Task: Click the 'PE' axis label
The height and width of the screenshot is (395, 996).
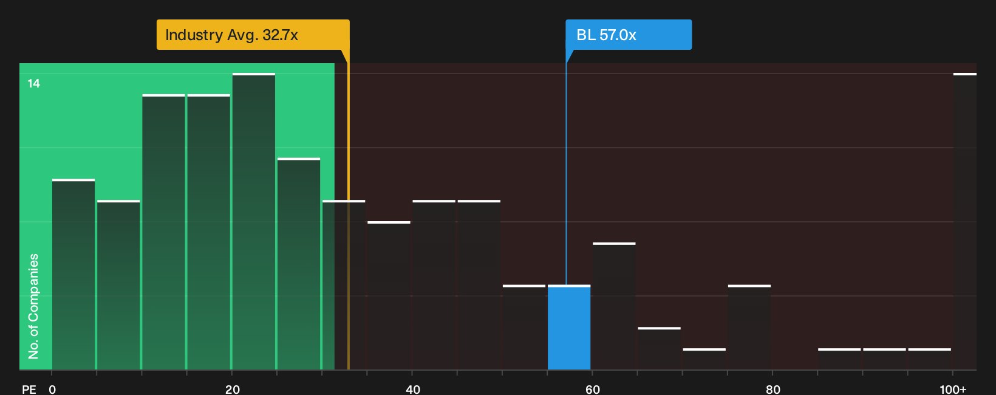Action: click(x=29, y=390)
